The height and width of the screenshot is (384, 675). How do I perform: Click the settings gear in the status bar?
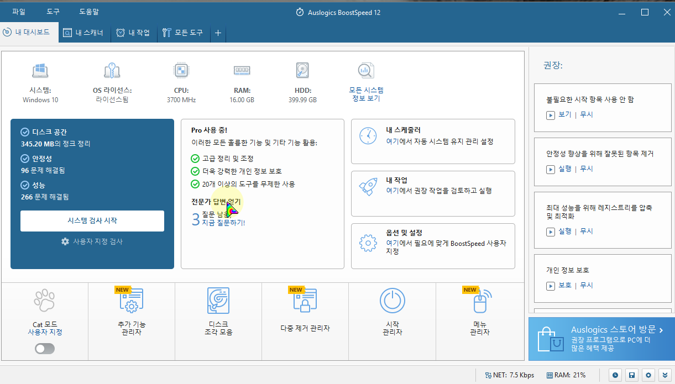648,375
